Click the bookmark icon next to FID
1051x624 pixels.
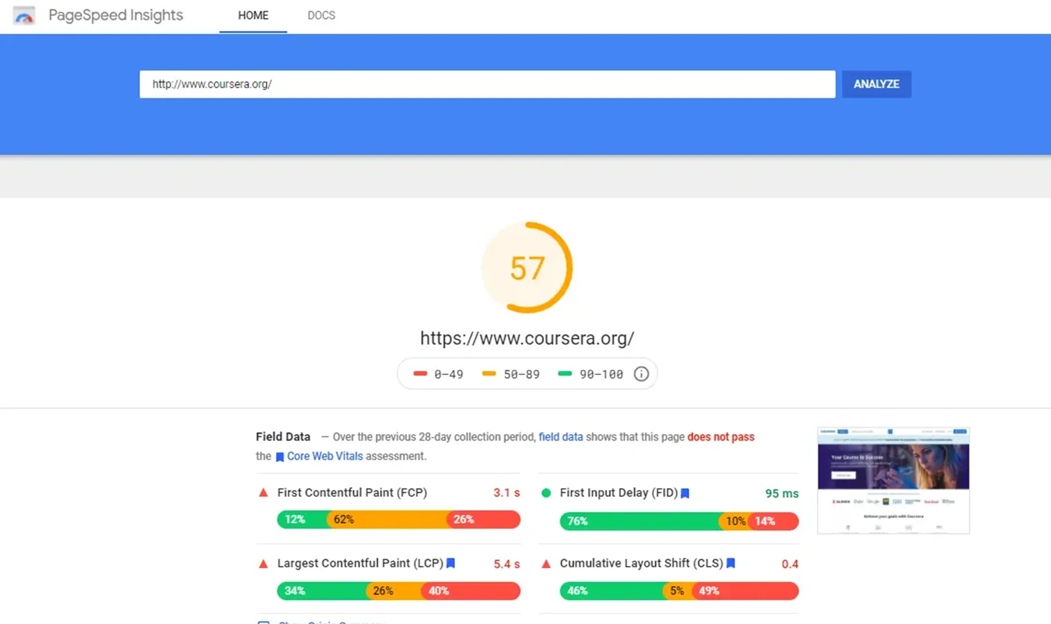[x=685, y=493]
